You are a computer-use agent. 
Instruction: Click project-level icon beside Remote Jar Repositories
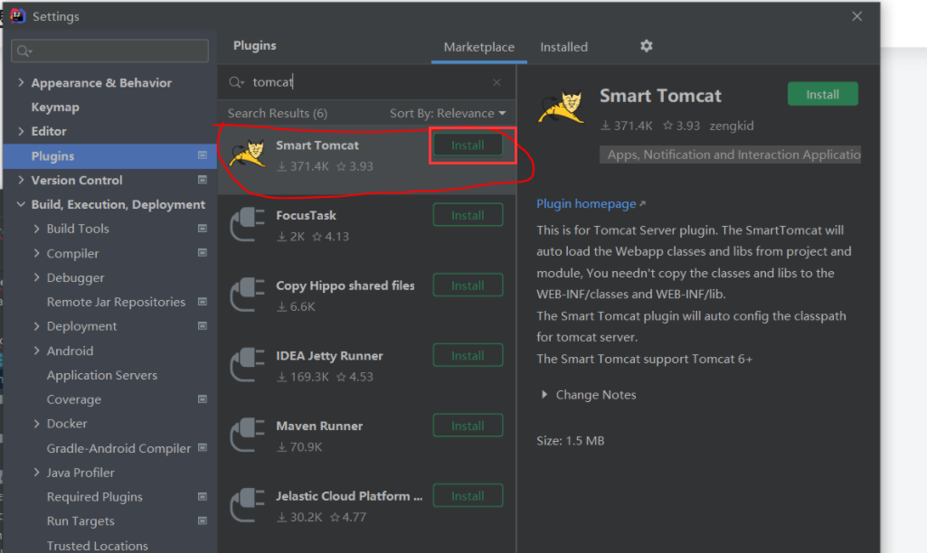click(x=203, y=301)
